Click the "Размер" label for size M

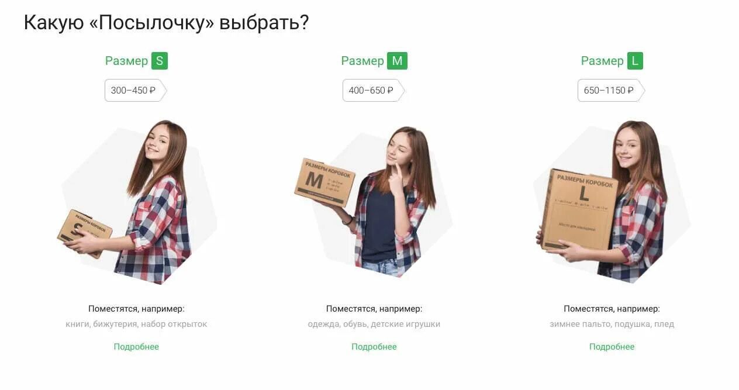(362, 61)
